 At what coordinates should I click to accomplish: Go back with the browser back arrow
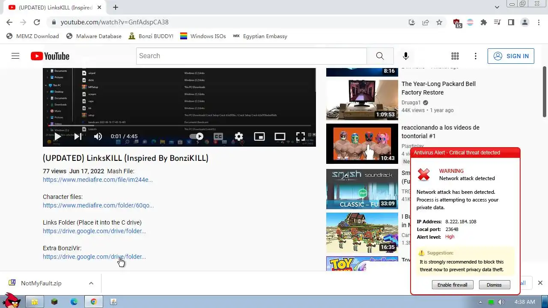coord(9,22)
